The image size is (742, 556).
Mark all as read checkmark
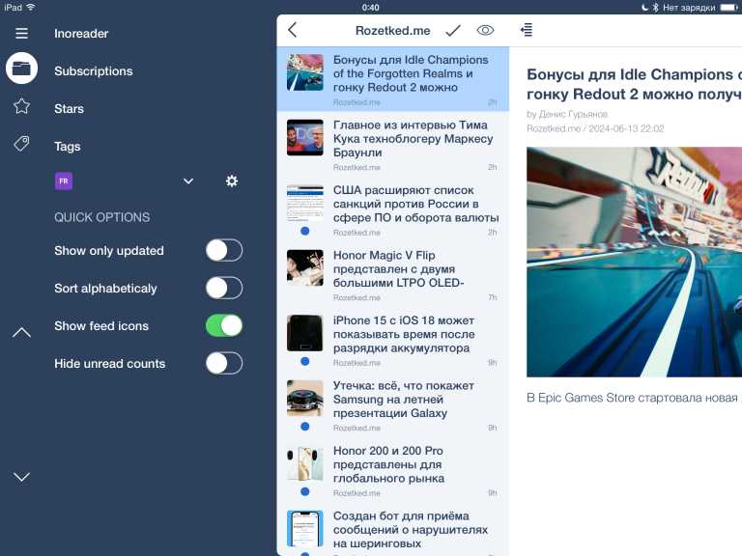pos(453,31)
